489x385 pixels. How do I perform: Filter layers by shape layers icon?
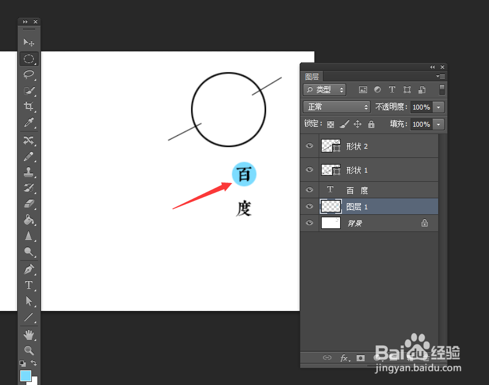[407, 90]
